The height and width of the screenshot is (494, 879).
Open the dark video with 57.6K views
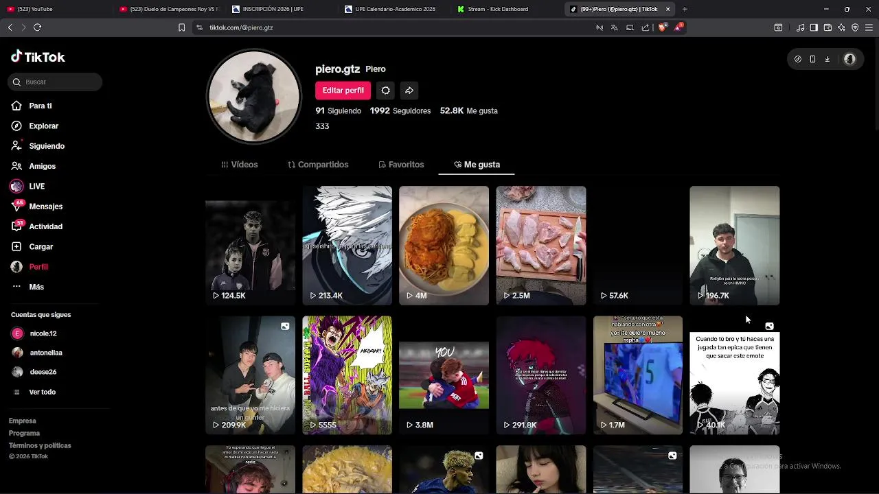[637, 246]
